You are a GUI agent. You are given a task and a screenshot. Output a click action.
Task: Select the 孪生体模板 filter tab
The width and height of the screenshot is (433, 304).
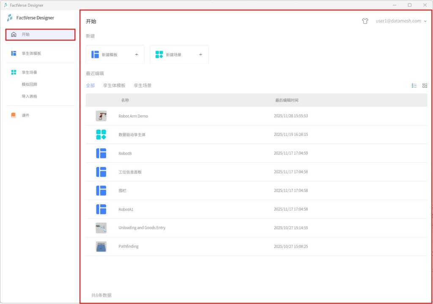tap(114, 86)
